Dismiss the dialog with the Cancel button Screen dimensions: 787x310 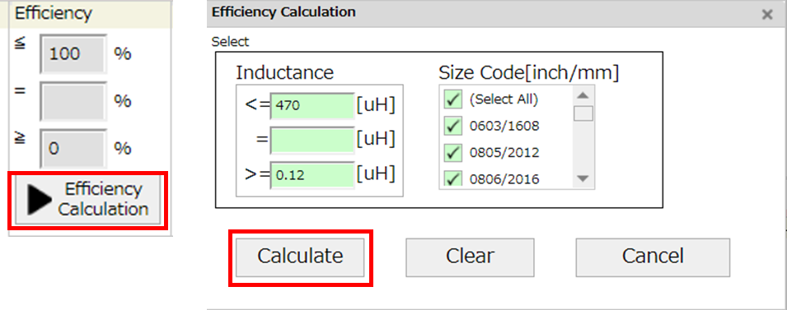653,257
